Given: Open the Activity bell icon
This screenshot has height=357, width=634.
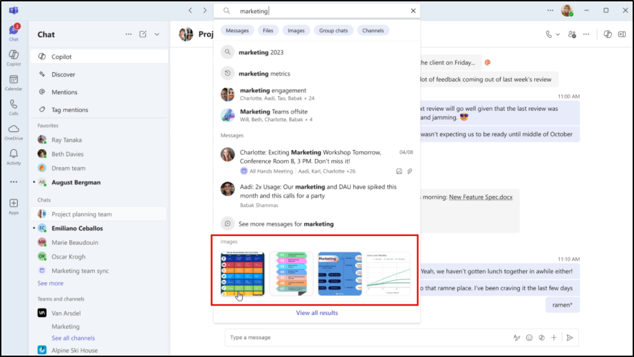Looking at the screenshot, I should (14, 156).
